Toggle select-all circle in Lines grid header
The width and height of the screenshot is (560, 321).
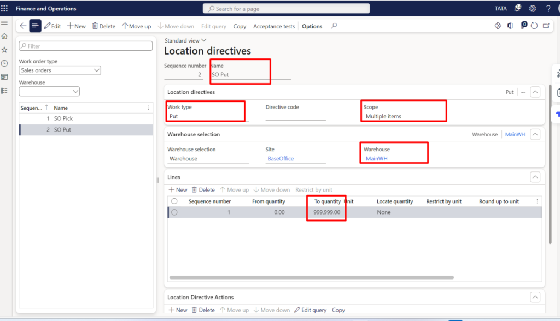[x=174, y=201]
